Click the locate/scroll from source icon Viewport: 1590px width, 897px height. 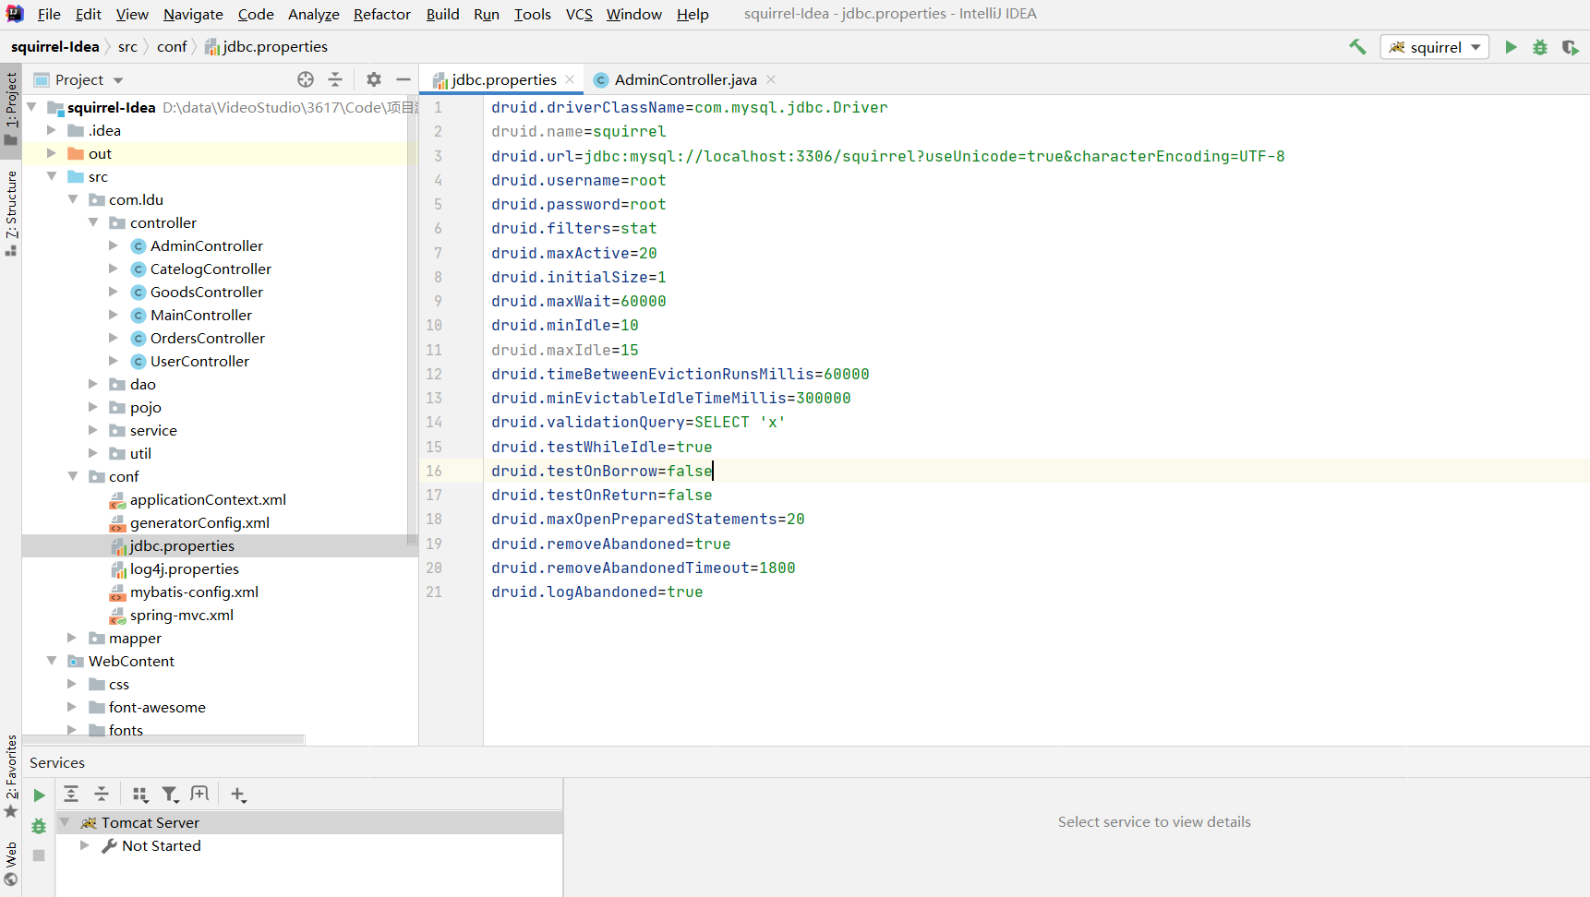[x=306, y=79]
